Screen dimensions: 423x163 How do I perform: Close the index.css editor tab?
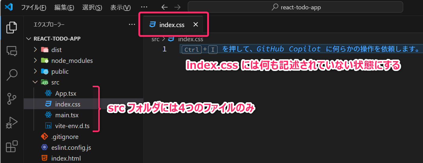click(x=196, y=25)
